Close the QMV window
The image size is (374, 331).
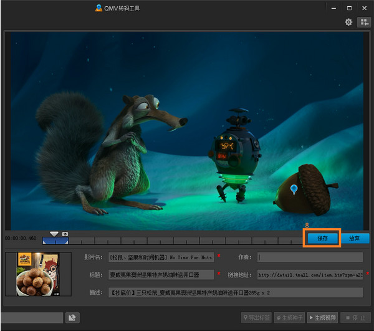click(364, 8)
